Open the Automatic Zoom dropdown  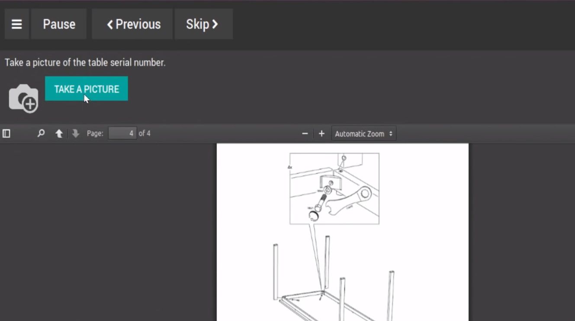[364, 133]
